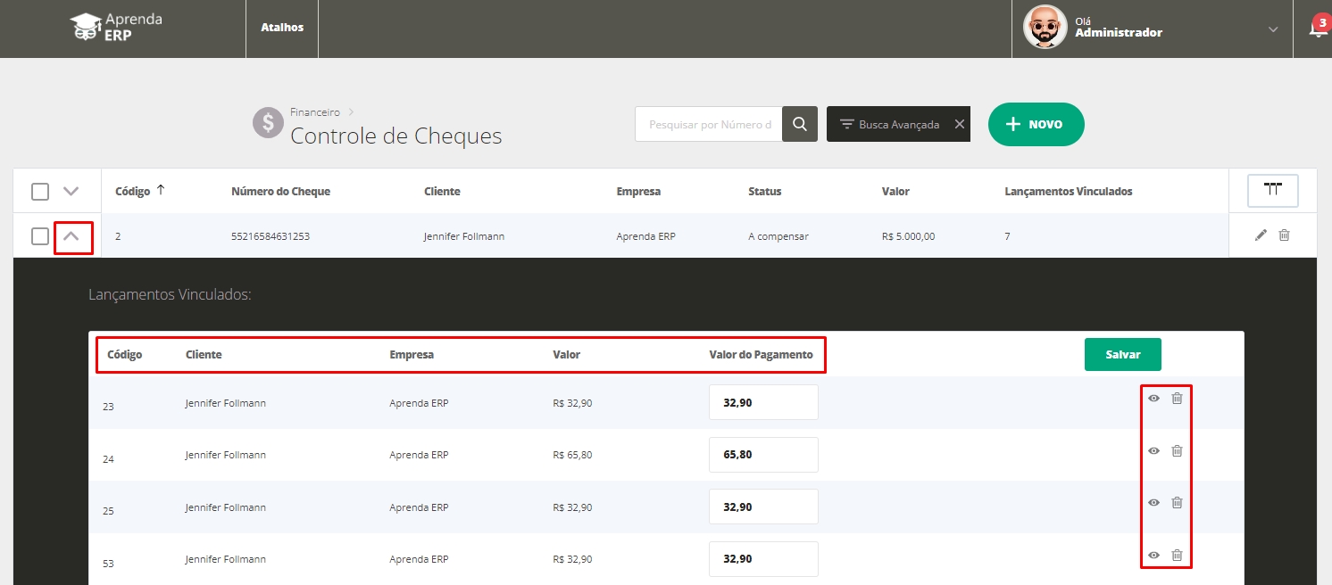Clear Busca Avançada filter with the X
Viewport: 1332px width, 585px height.
click(x=960, y=125)
